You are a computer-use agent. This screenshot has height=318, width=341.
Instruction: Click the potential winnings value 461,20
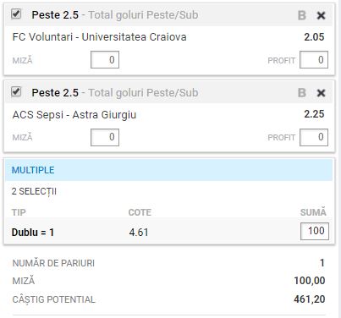coord(310,299)
